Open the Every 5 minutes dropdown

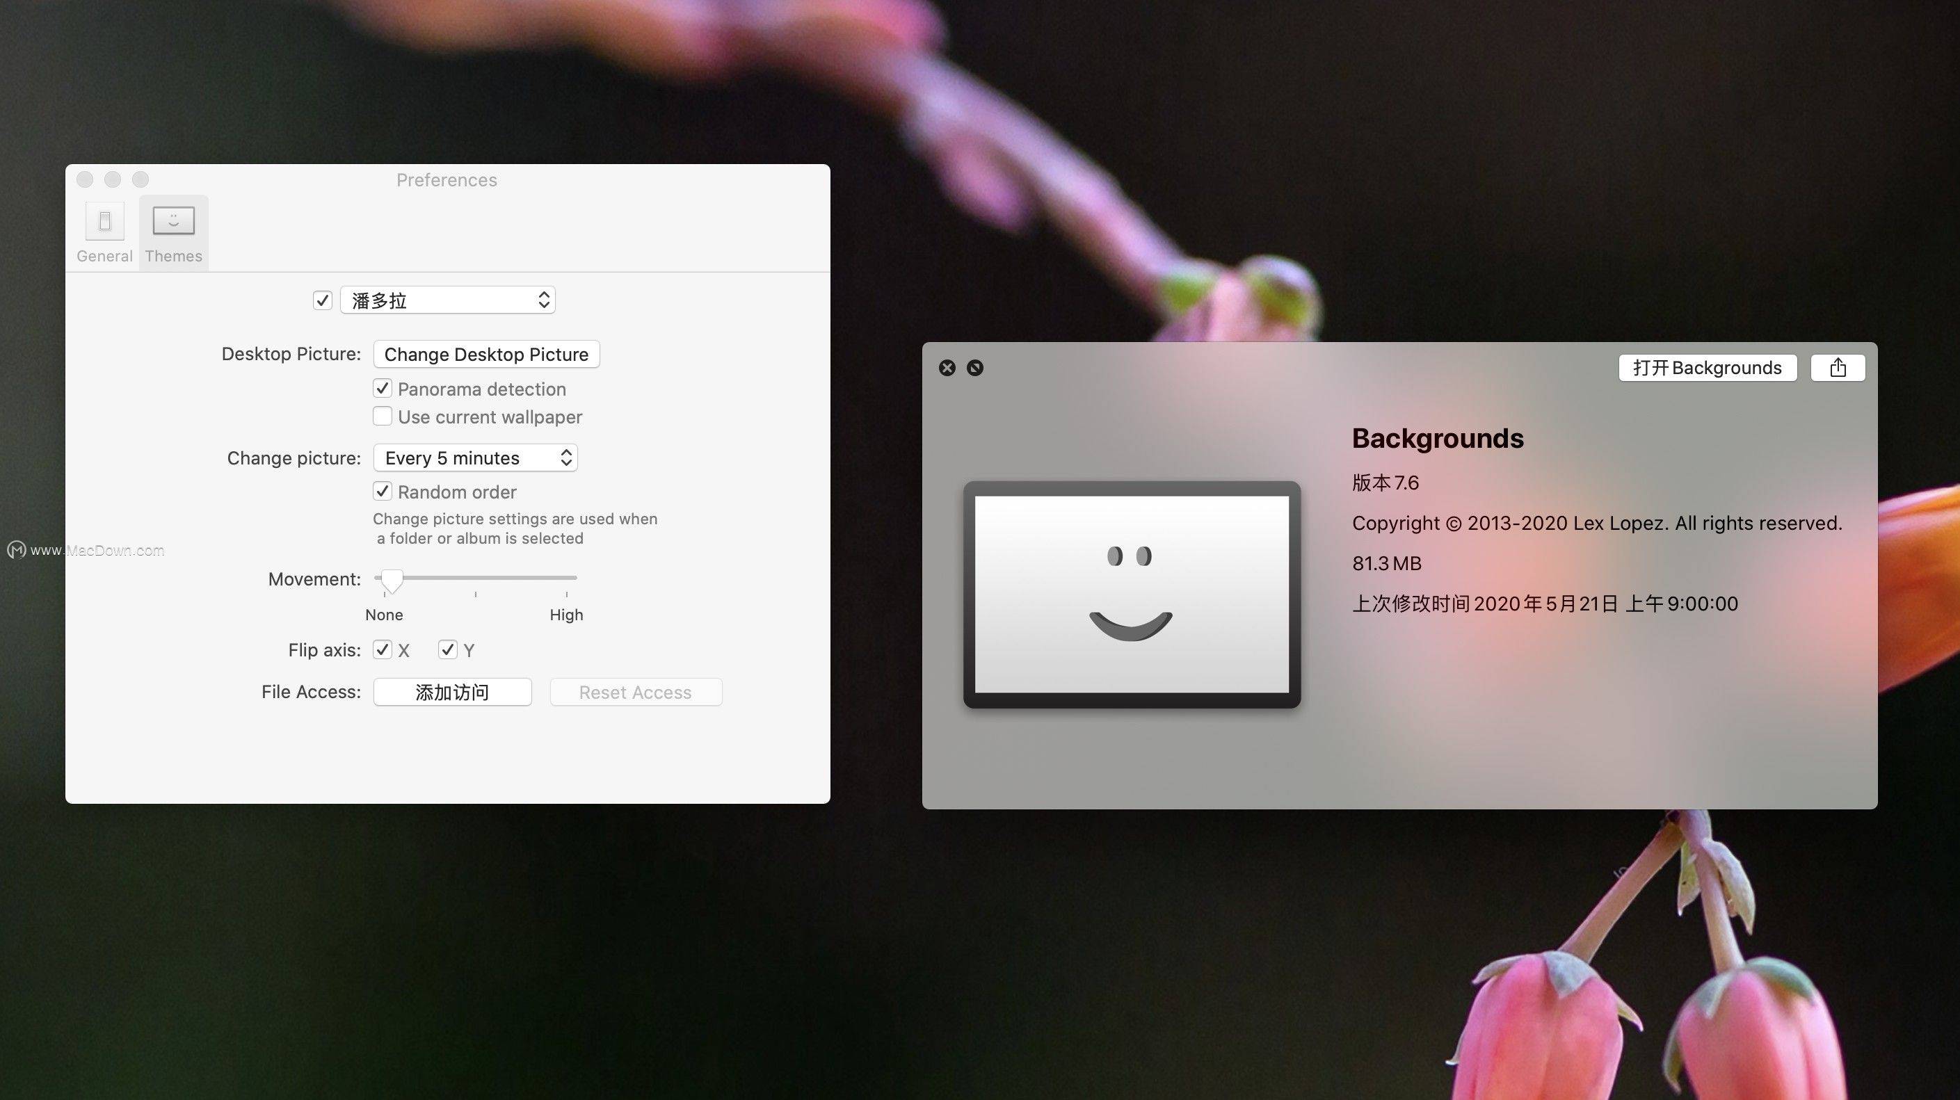pyautogui.click(x=476, y=458)
